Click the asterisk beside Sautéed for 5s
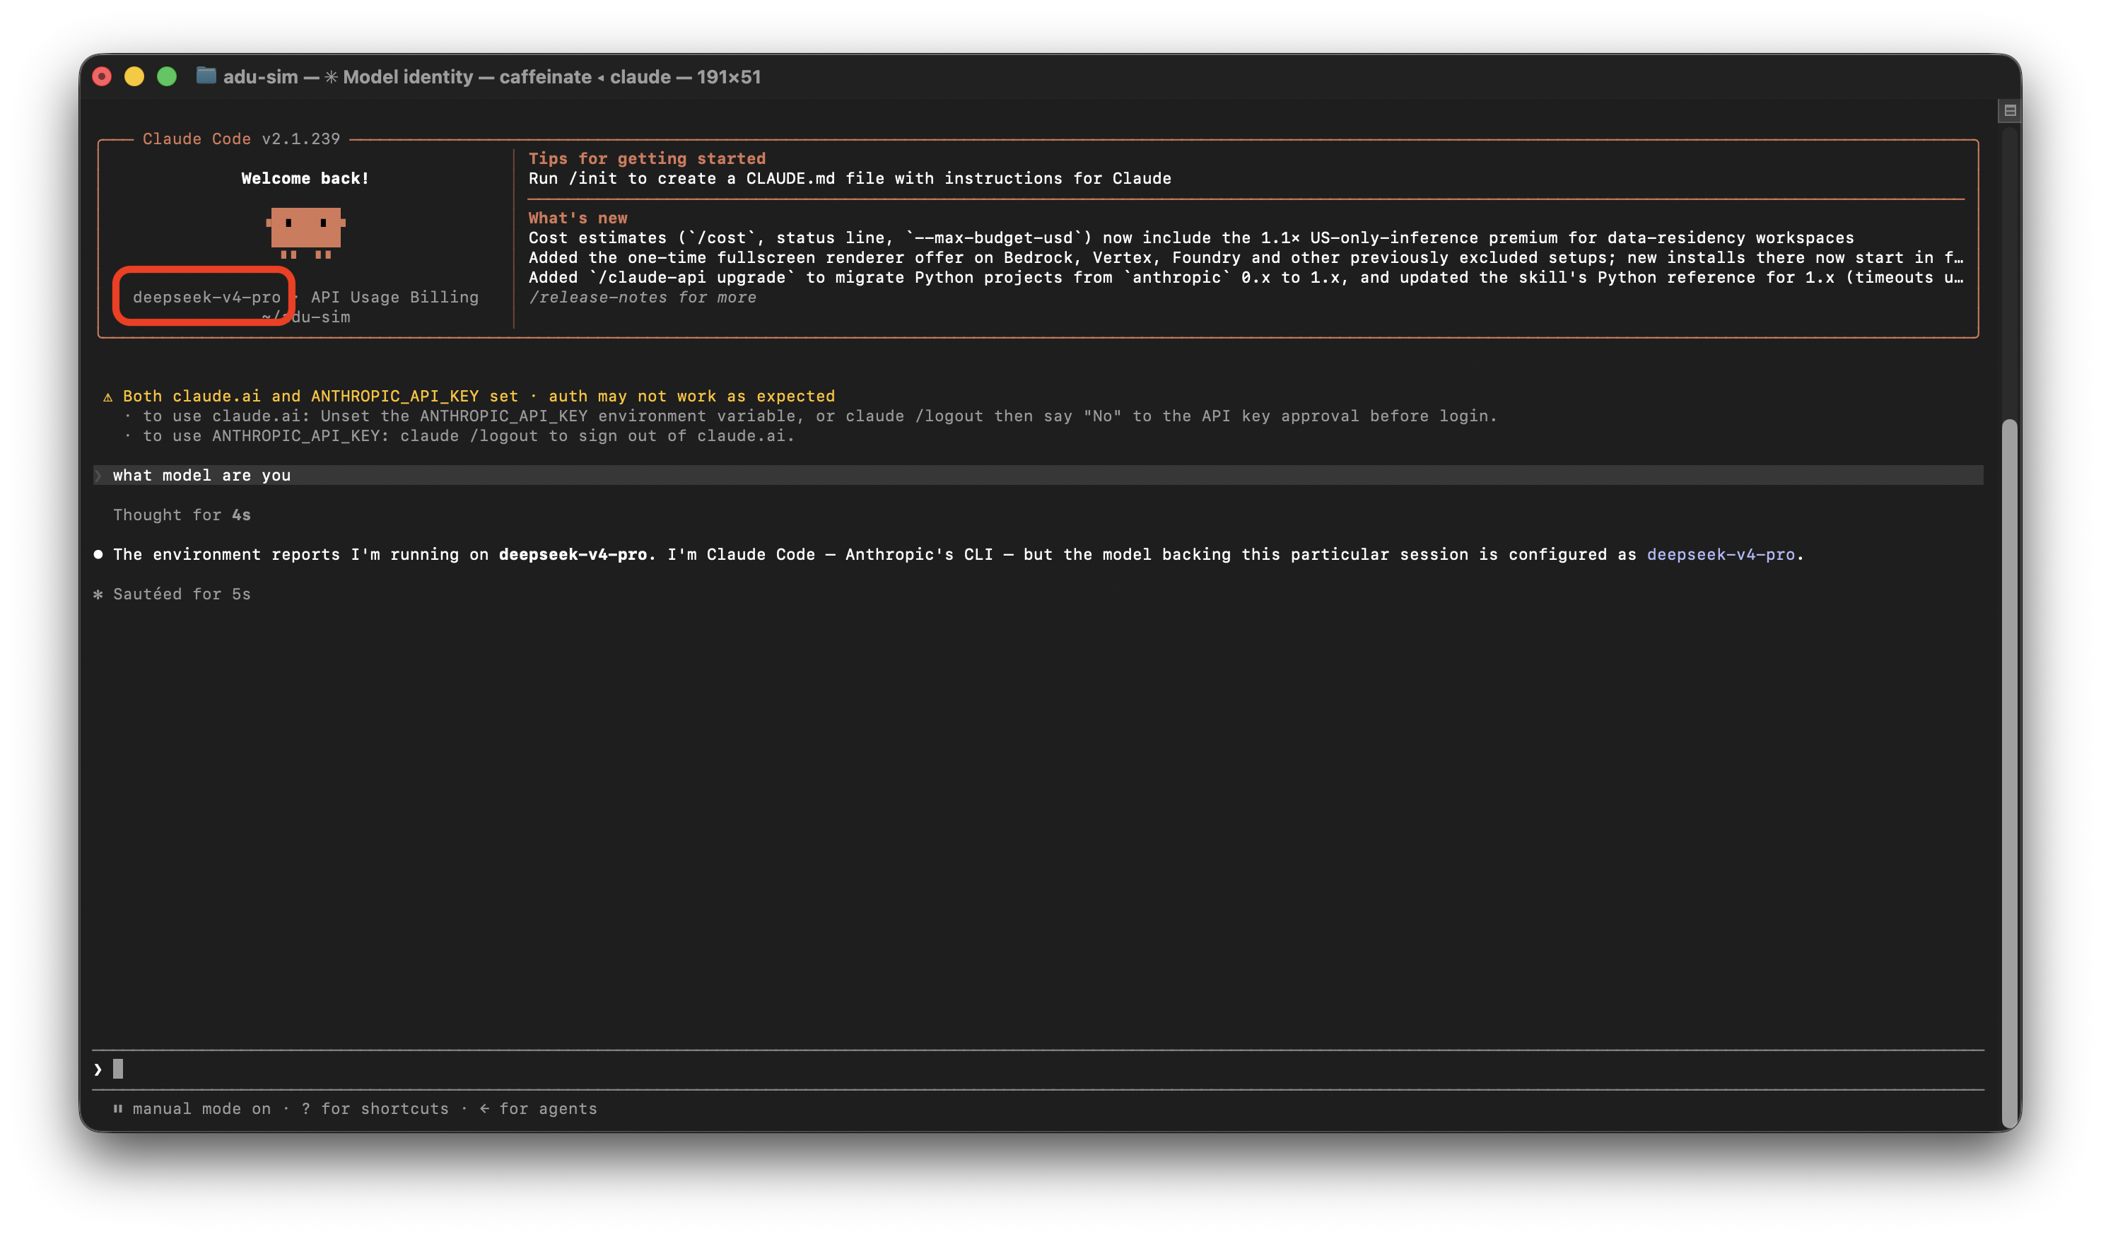 click(98, 594)
